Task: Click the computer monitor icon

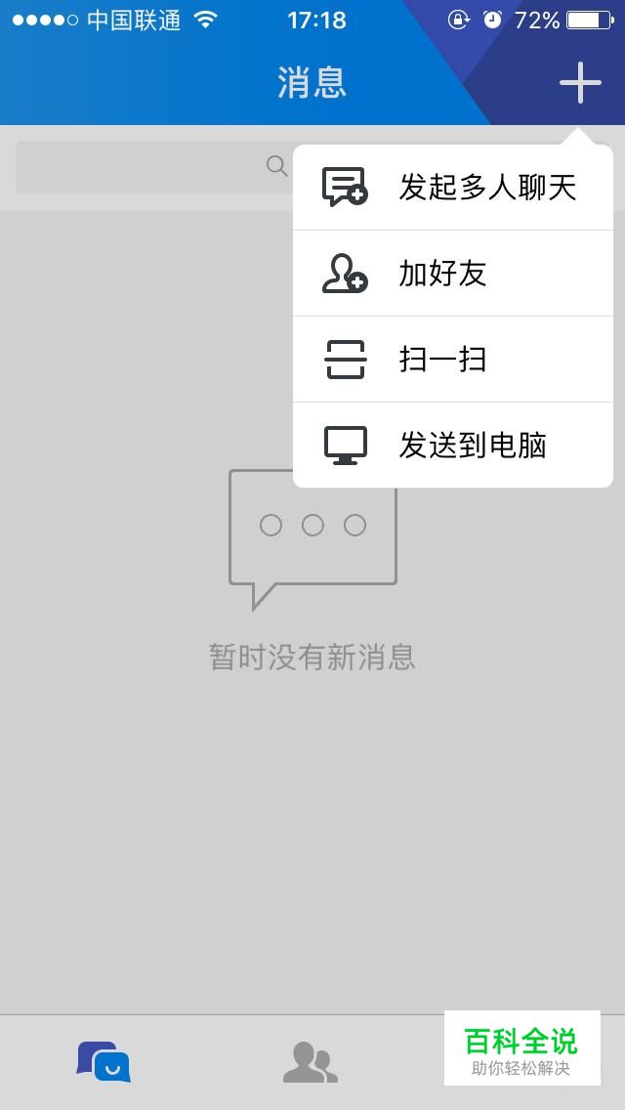Action: [346, 446]
